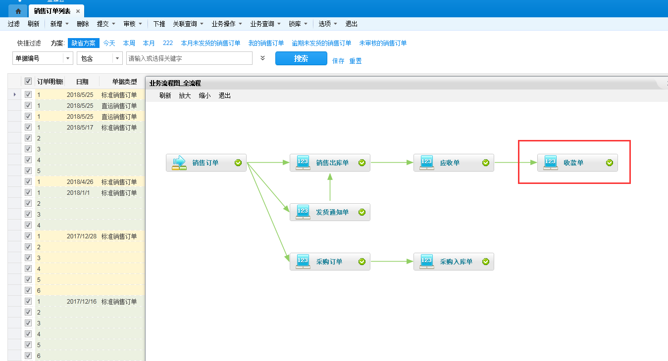Open the 单据编号 field dropdown
Image resolution: width=668 pixels, height=361 pixels.
coord(68,58)
